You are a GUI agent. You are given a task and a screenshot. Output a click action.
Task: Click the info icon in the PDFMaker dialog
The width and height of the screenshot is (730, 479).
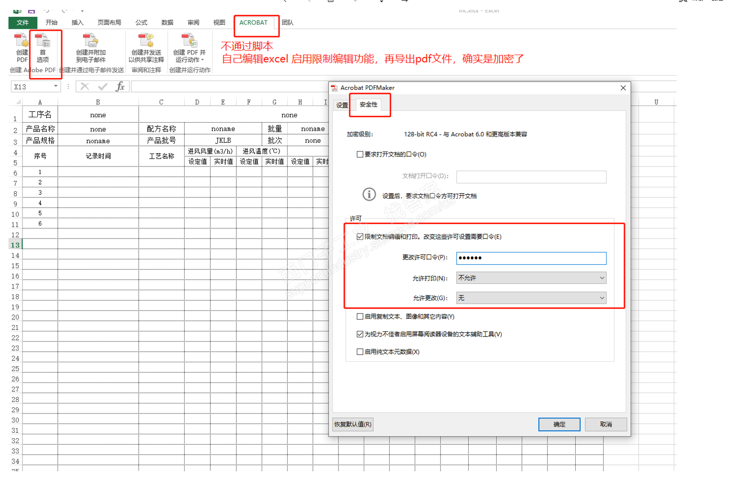369,194
